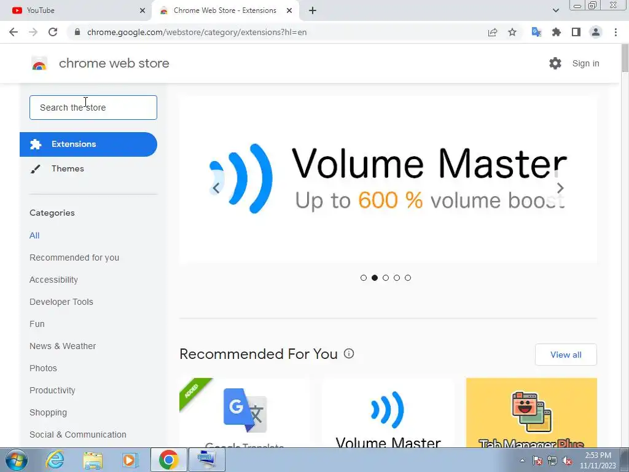Go back to the previous page
This screenshot has height=472, width=629.
14,32
